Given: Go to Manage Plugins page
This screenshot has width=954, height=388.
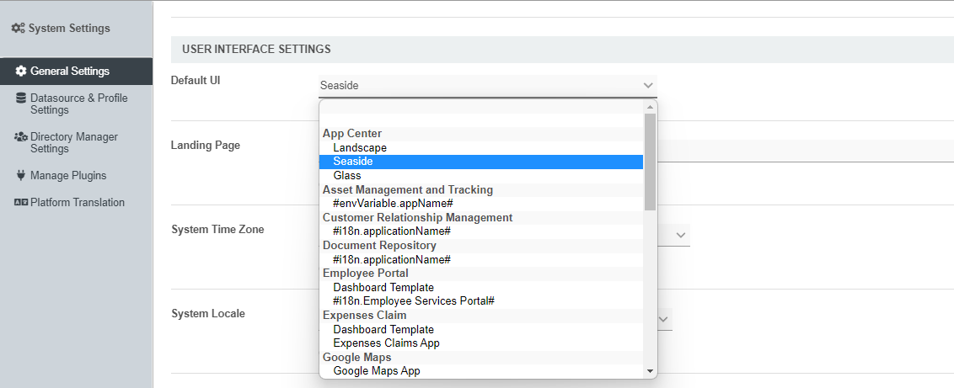Looking at the screenshot, I should coord(68,176).
